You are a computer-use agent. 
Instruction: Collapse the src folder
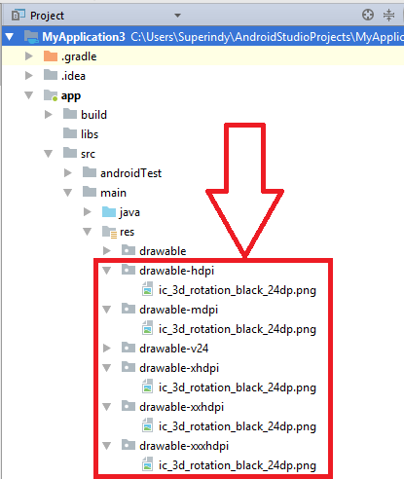click(x=48, y=154)
